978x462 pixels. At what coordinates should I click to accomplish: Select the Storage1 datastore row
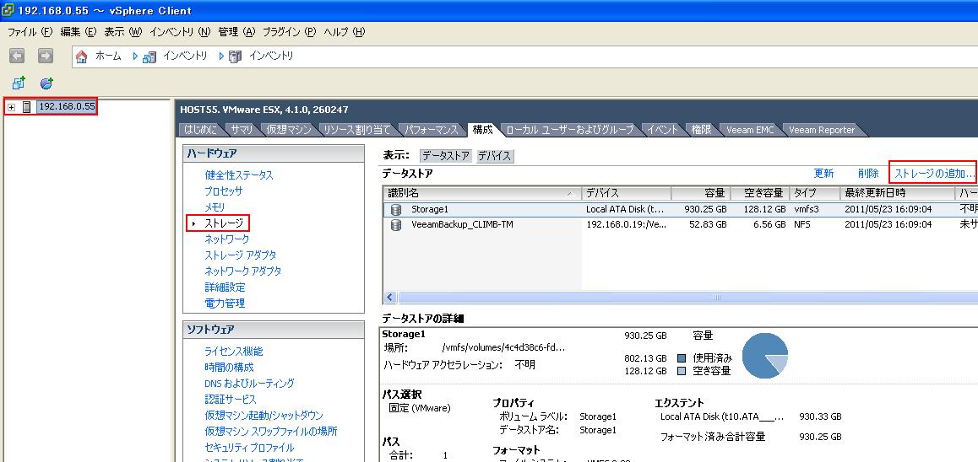[681, 209]
